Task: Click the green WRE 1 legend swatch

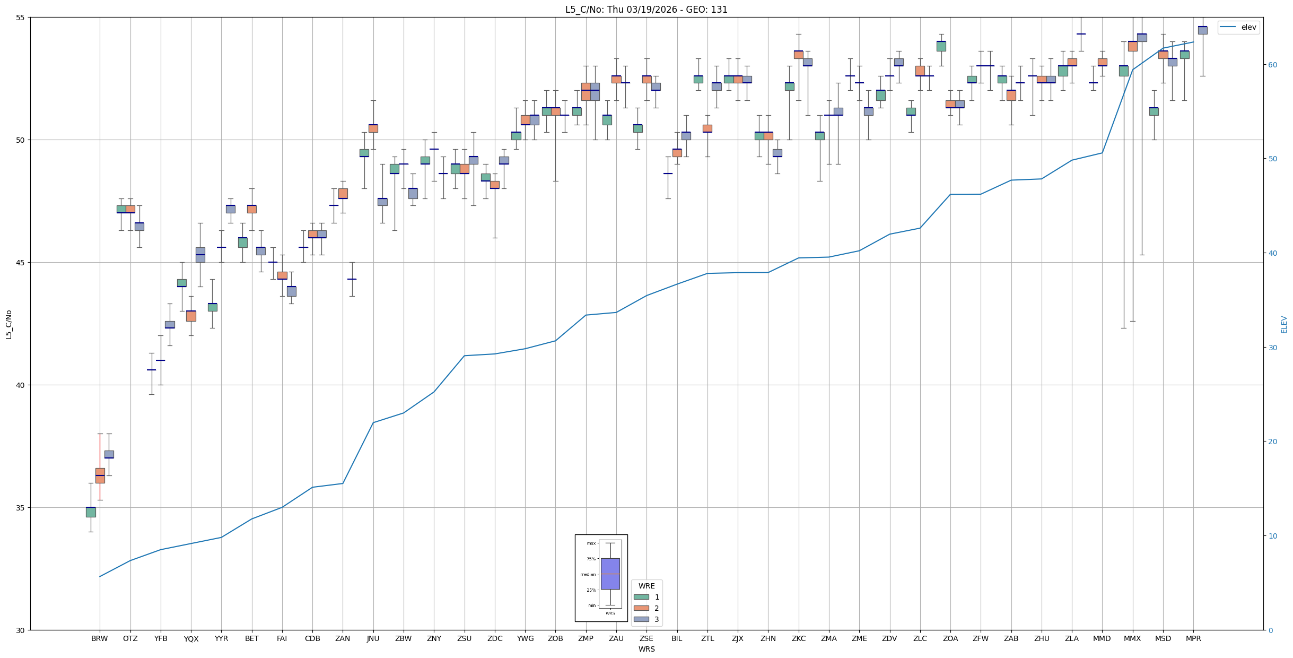Action: point(641,597)
